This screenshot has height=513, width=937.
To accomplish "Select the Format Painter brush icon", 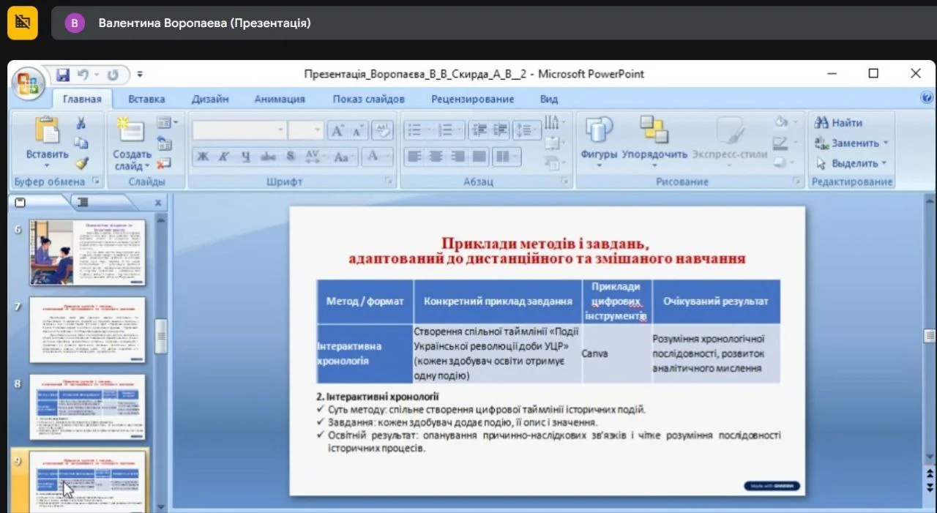I will pos(81,163).
